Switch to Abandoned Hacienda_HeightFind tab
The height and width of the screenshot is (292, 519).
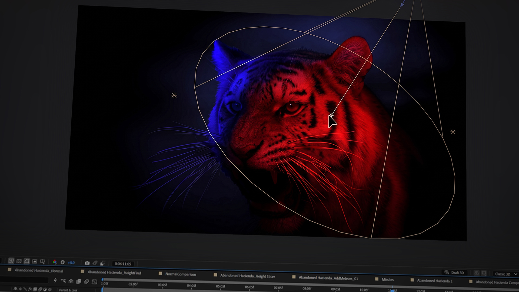(114, 273)
